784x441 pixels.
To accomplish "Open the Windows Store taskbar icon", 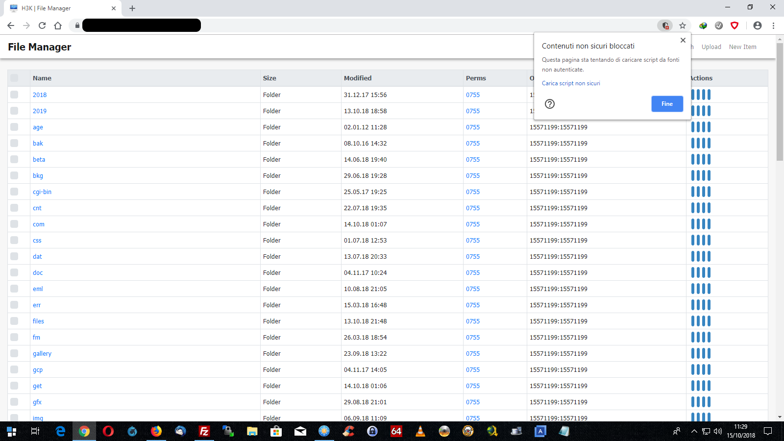I will [x=276, y=432].
